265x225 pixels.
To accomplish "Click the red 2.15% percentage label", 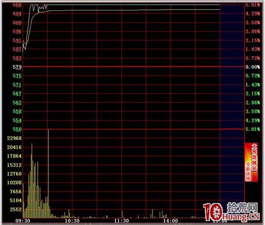I will coord(253,40).
